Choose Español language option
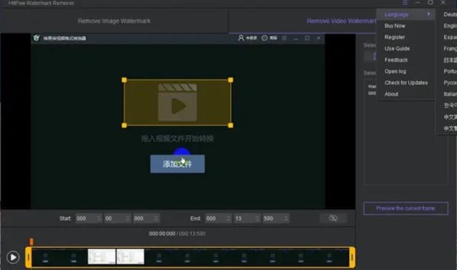457x270 pixels. pyautogui.click(x=450, y=37)
